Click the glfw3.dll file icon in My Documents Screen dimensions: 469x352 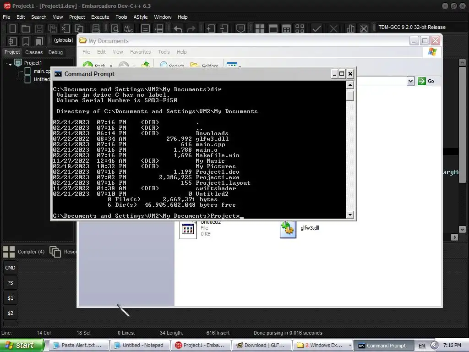[288, 229]
